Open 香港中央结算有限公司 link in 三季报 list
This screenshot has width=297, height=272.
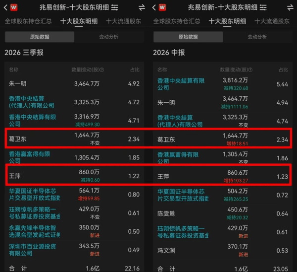[x=32, y=121]
